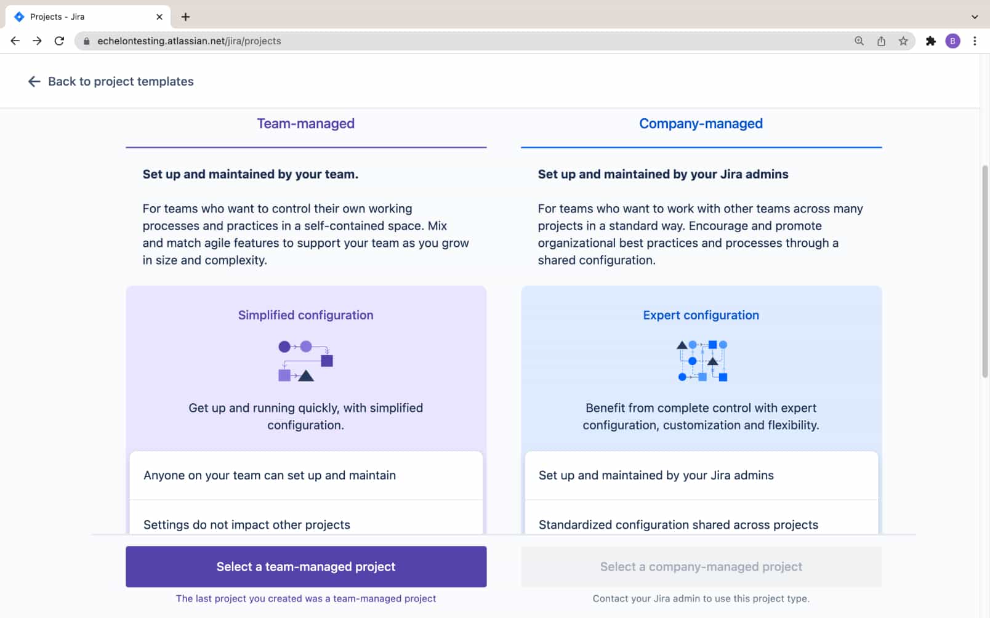Image resolution: width=990 pixels, height=618 pixels.
Task: Open the bookmark star icon
Action: coord(904,41)
